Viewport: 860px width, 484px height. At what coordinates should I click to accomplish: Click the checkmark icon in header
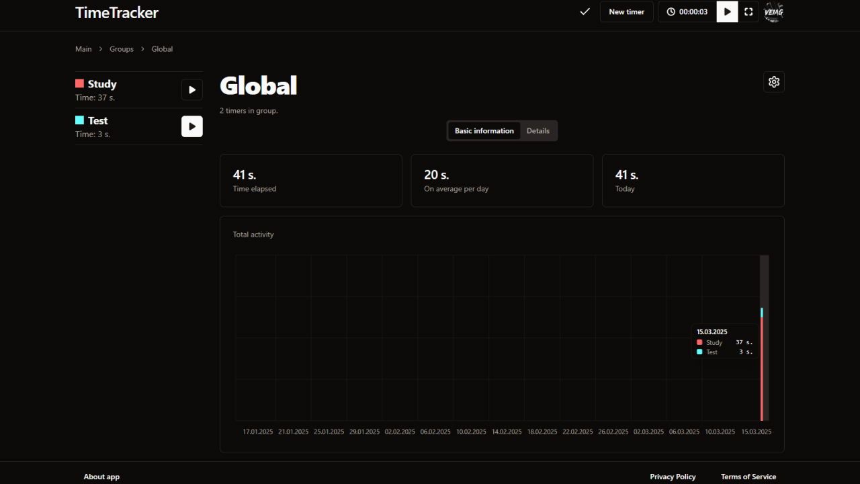point(585,11)
